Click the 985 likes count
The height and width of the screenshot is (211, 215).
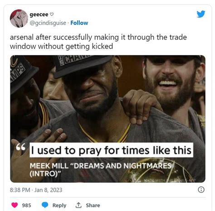point(27,205)
